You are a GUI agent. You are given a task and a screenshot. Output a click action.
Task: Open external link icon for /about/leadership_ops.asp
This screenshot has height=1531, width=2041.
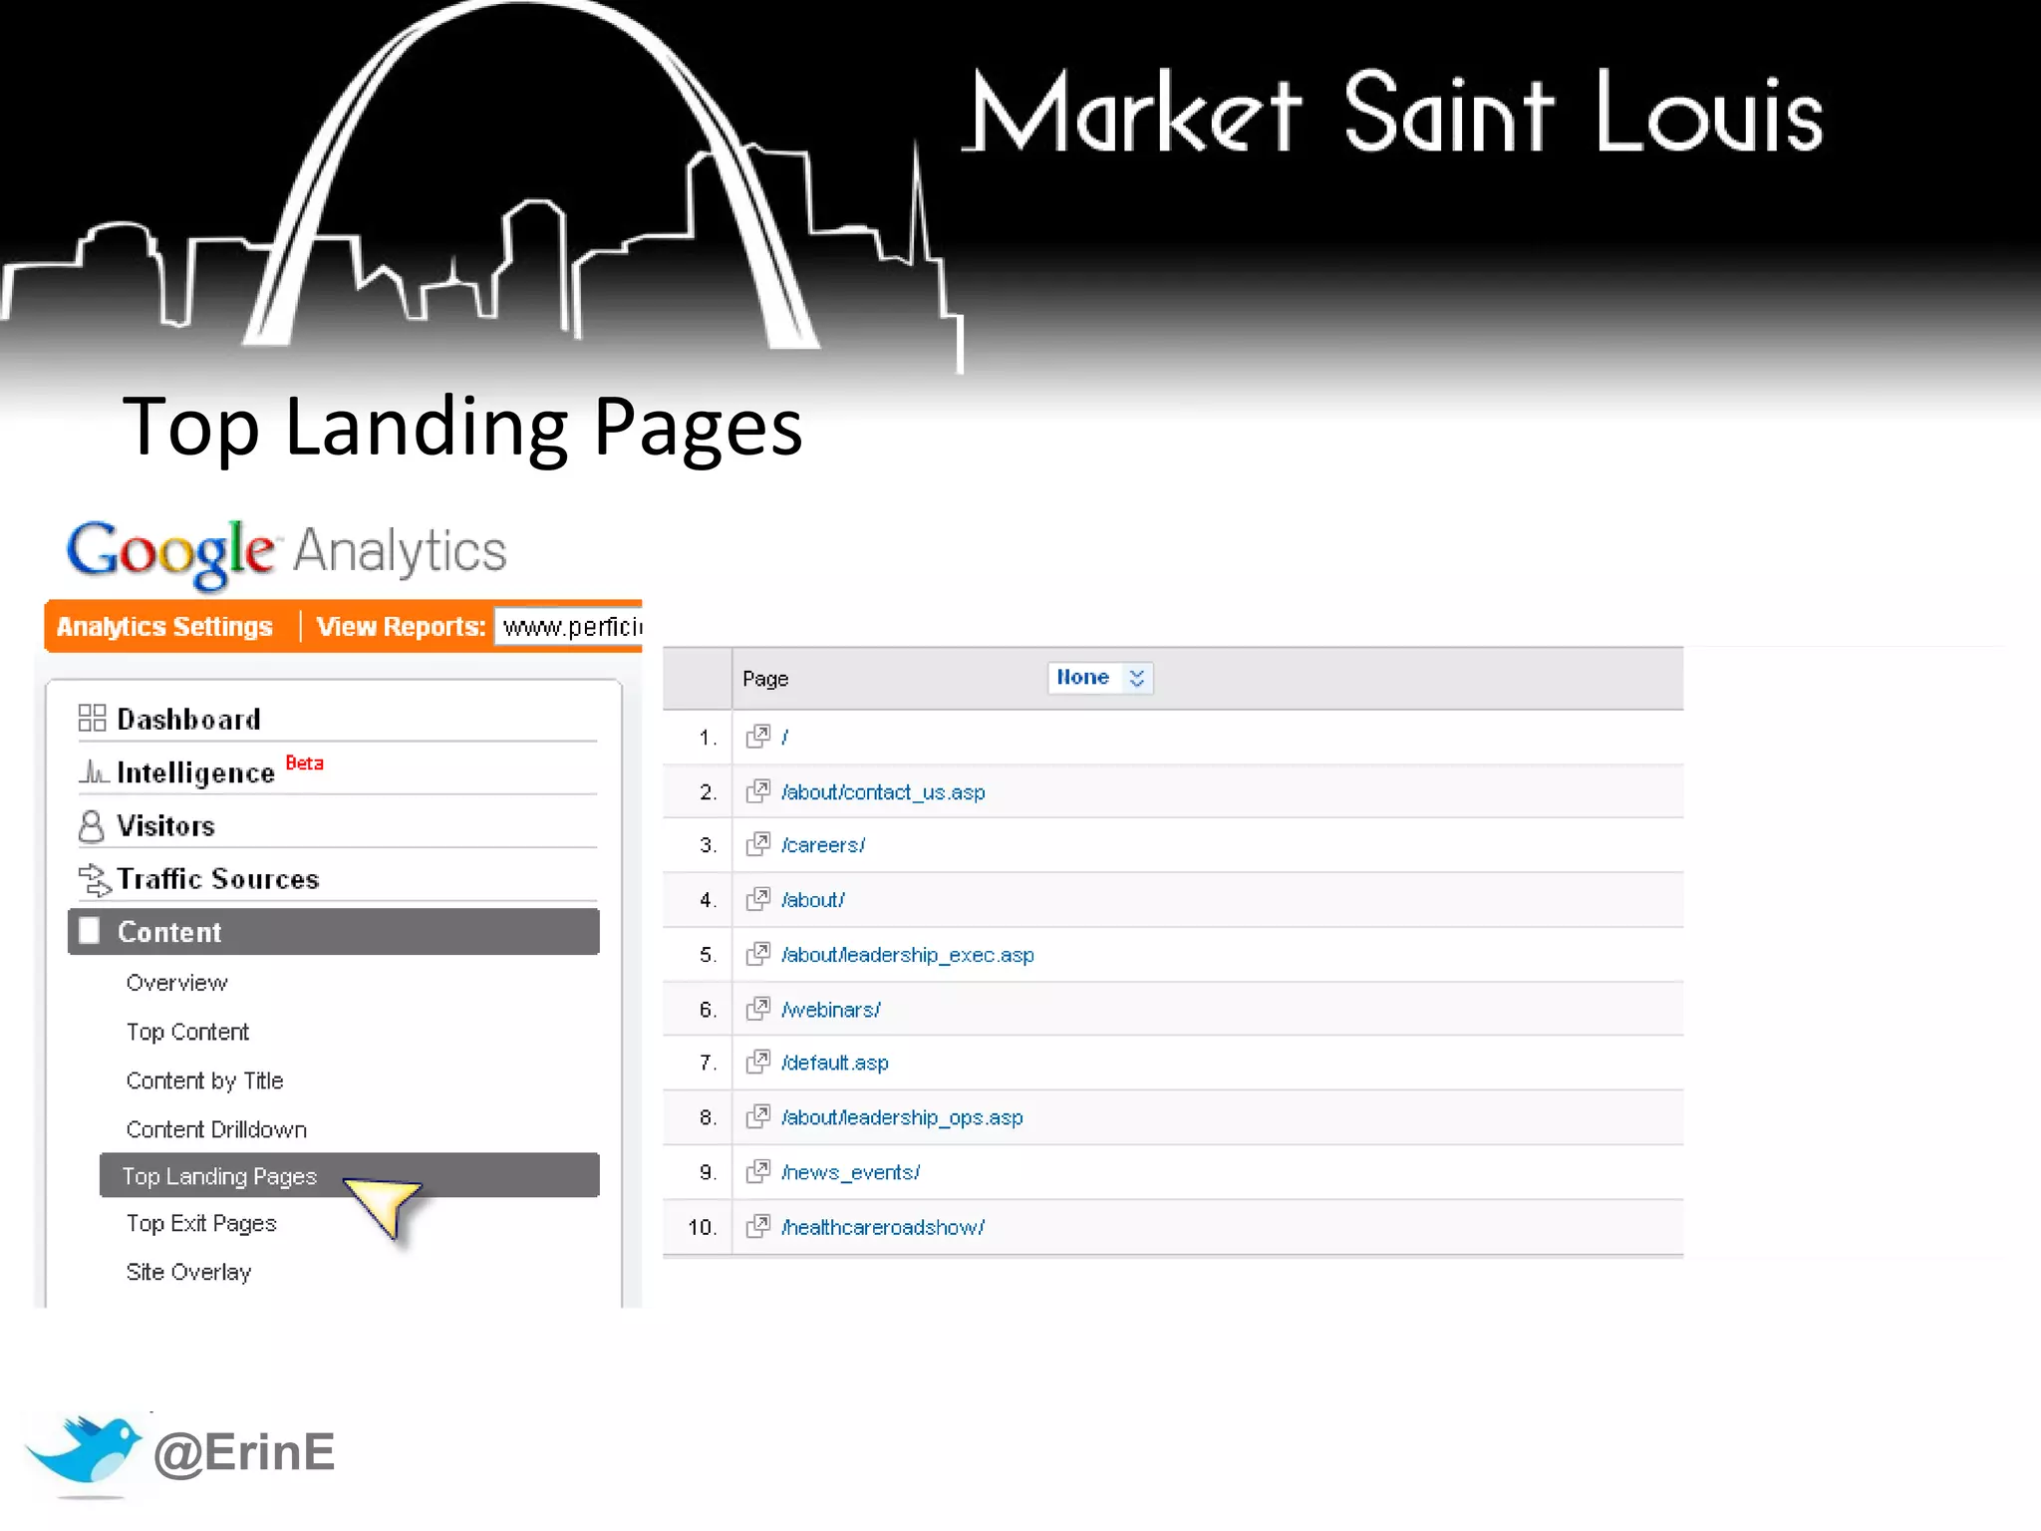[x=758, y=1116]
